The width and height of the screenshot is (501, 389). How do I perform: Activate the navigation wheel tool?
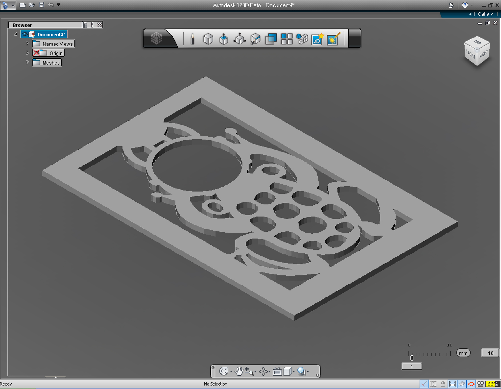pos(224,371)
